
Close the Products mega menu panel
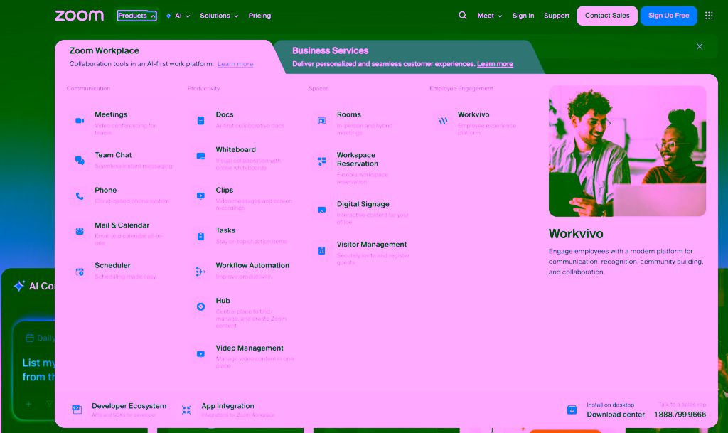pyautogui.click(x=700, y=46)
